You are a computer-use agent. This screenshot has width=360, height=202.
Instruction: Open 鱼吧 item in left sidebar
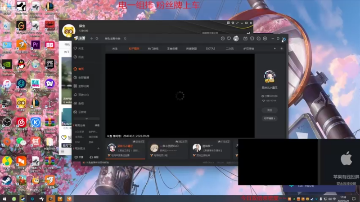[79, 103]
